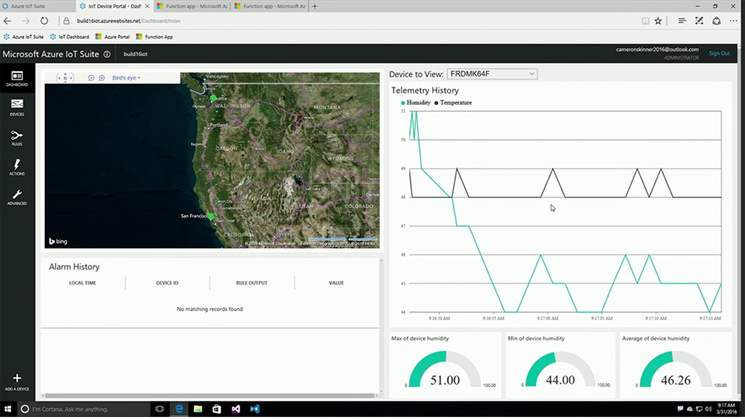
Task: Switch to first Function app browser tab
Action: coord(191,6)
